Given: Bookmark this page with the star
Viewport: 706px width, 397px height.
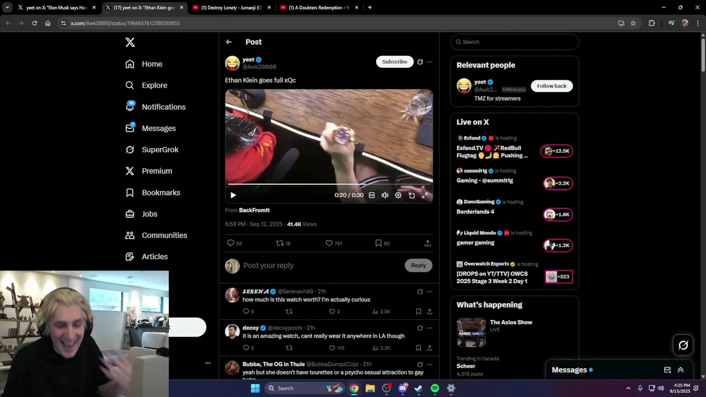Looking at the screenshot, I should (633, 23).
